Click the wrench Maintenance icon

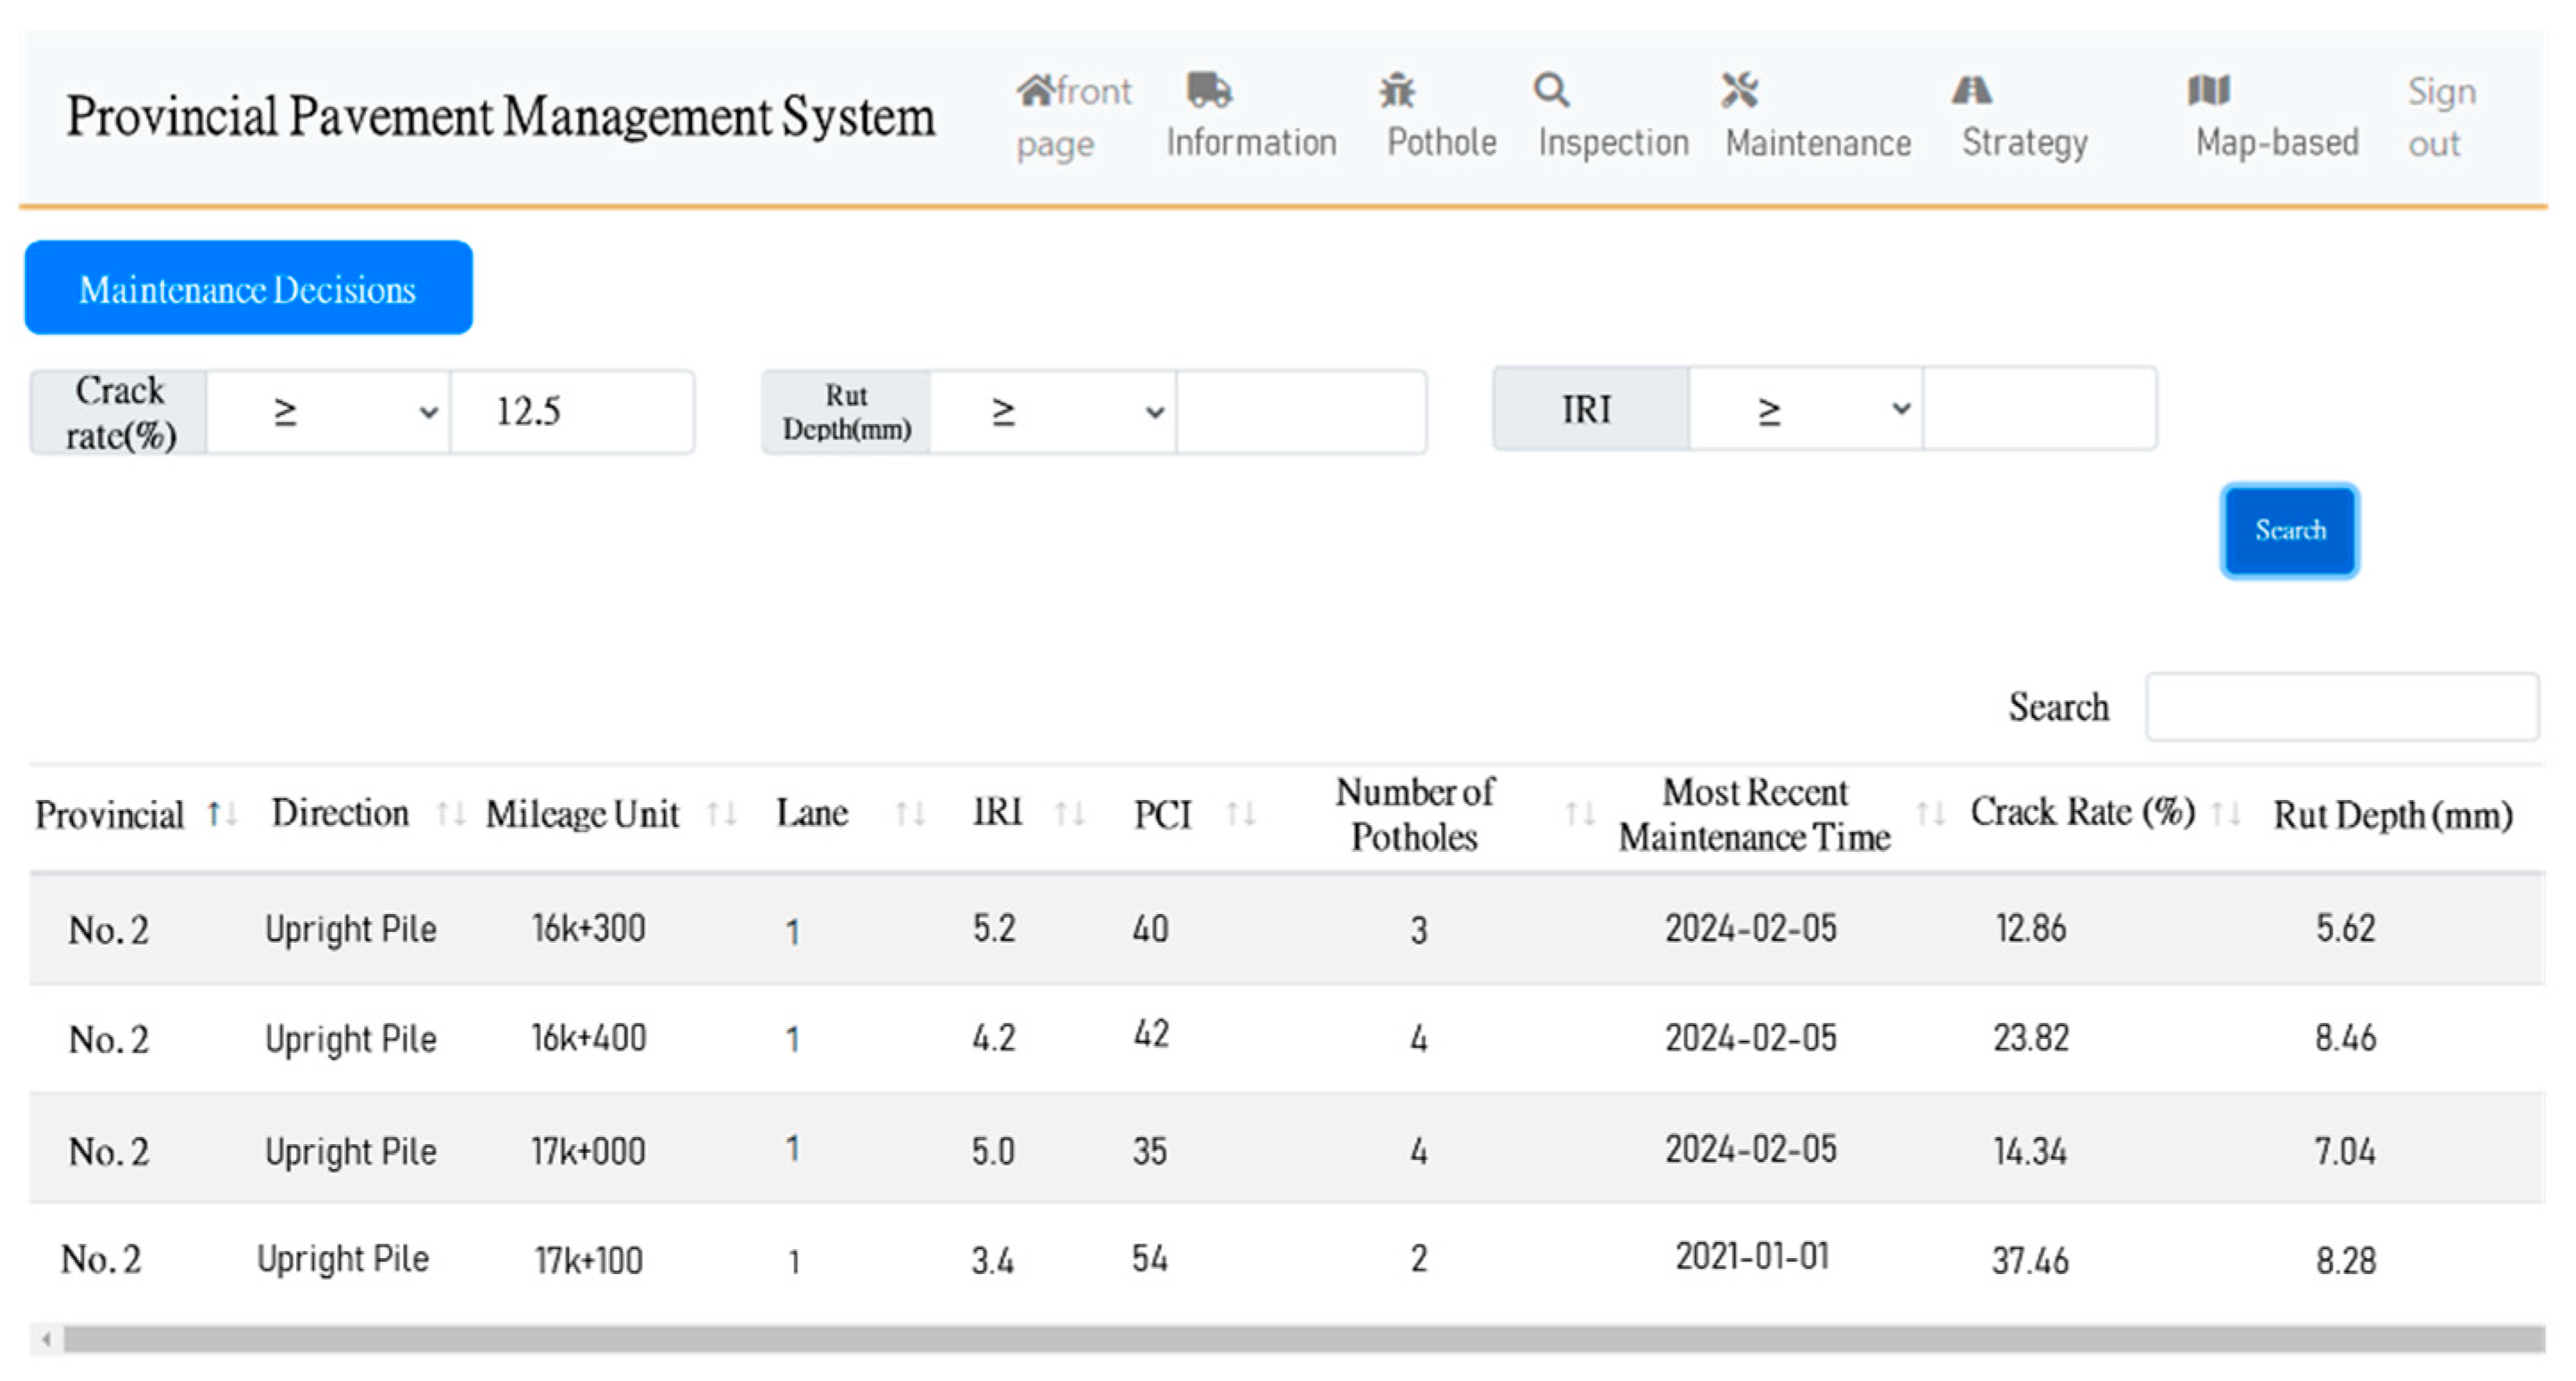(x=1740, y=90)
